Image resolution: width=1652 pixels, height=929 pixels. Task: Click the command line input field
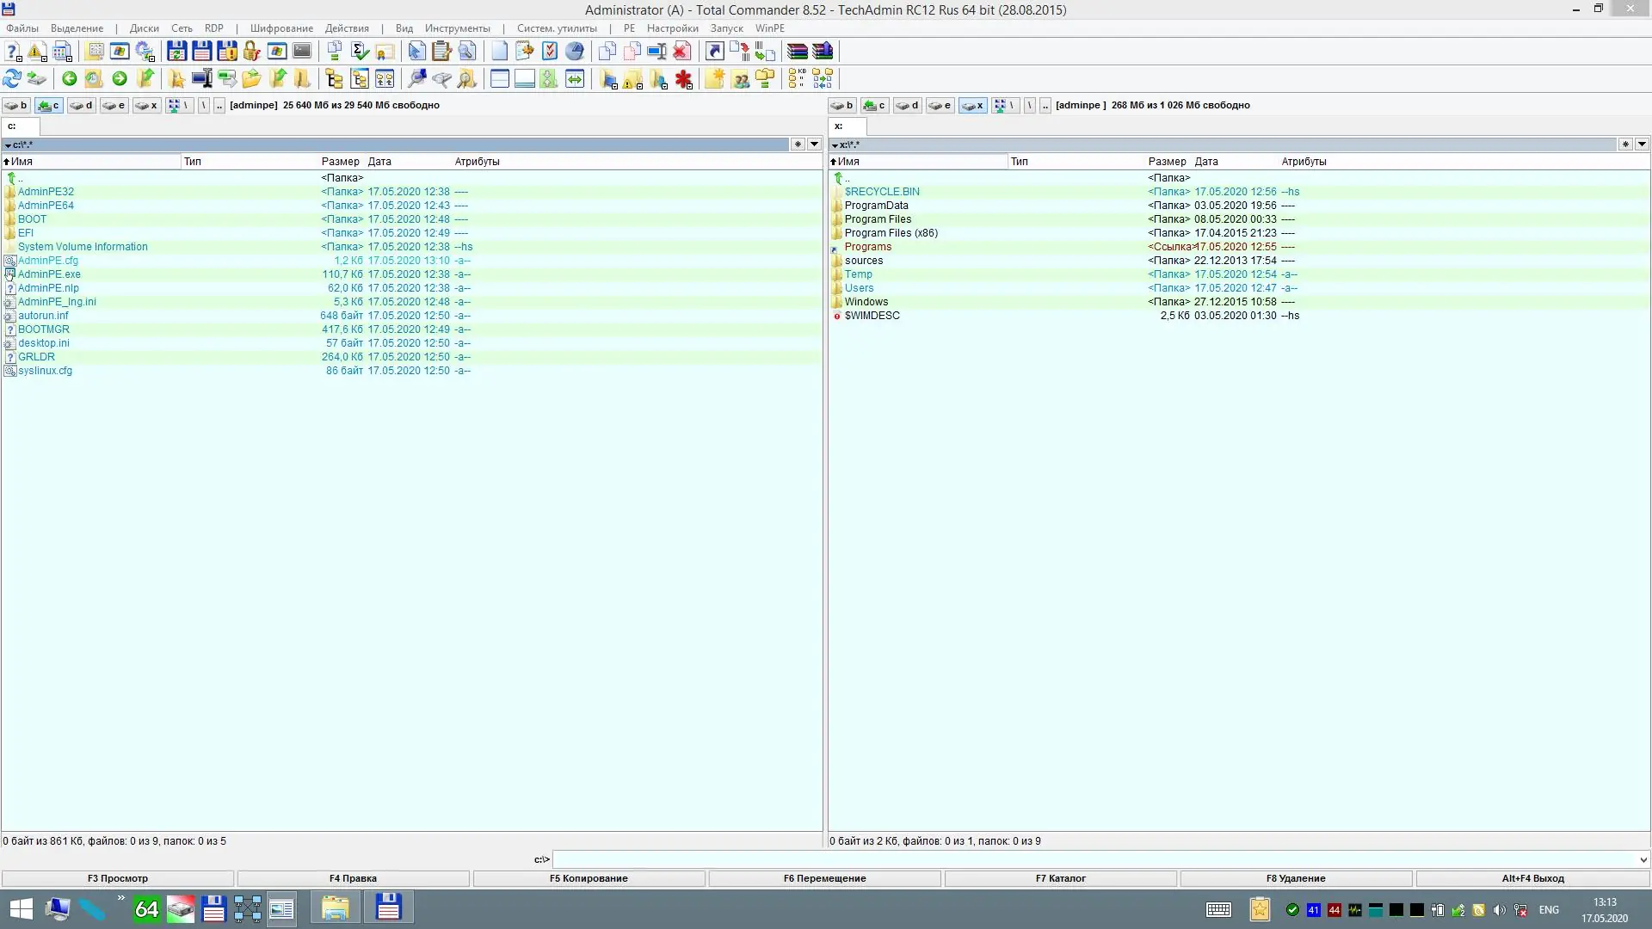1093,859
